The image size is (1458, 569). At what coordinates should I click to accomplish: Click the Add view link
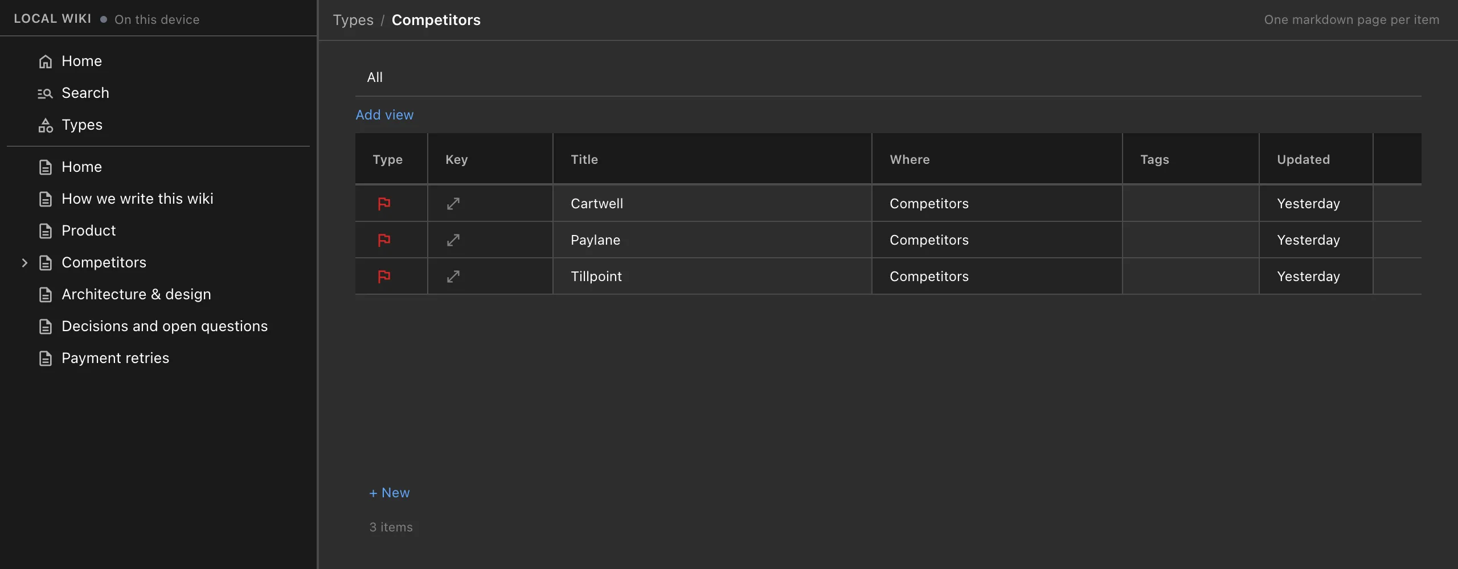384,115
